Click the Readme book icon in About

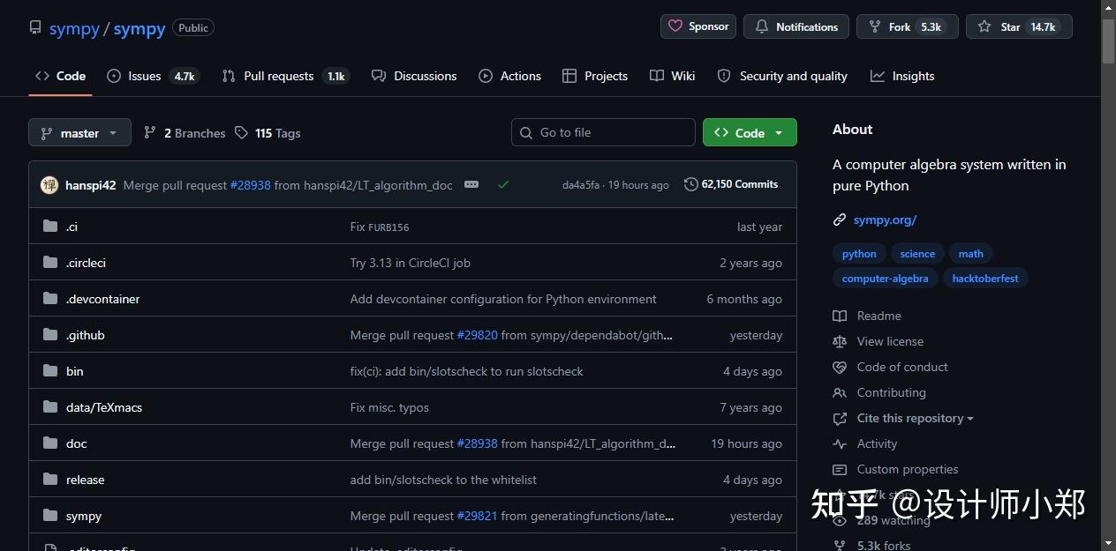[x=840, y=316]
